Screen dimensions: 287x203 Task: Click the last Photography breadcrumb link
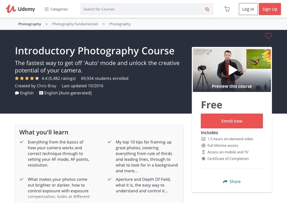120,24
